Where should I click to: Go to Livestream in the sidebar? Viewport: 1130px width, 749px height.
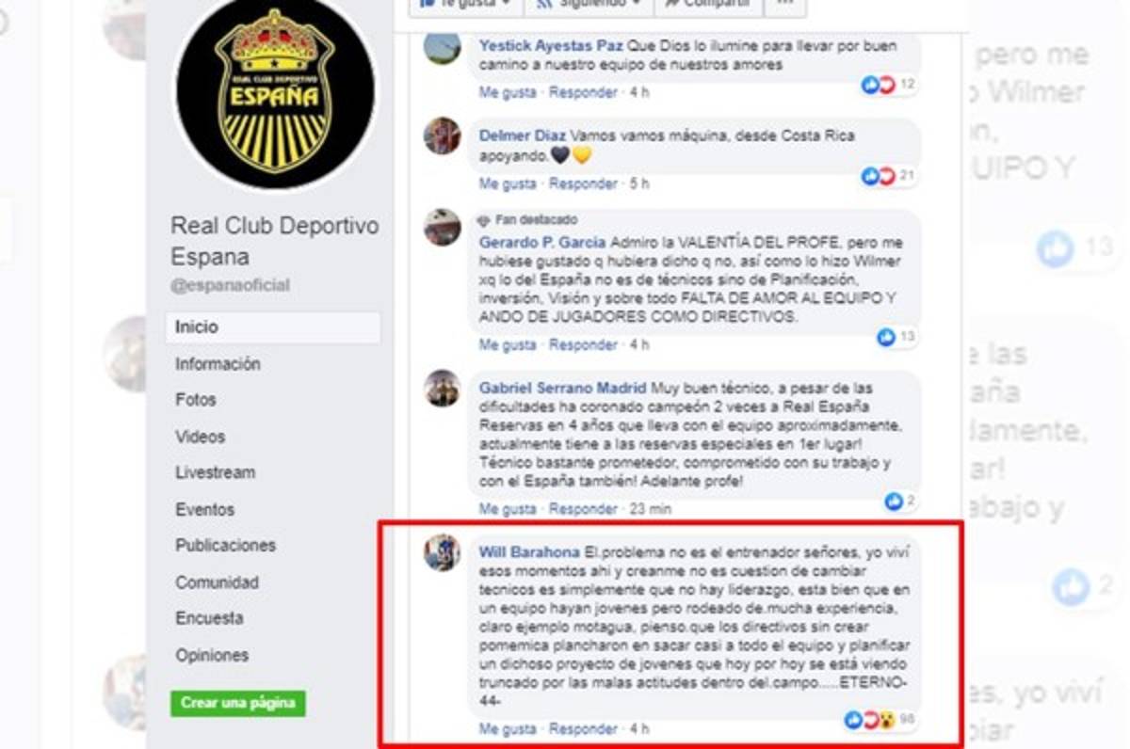[215, 472]
